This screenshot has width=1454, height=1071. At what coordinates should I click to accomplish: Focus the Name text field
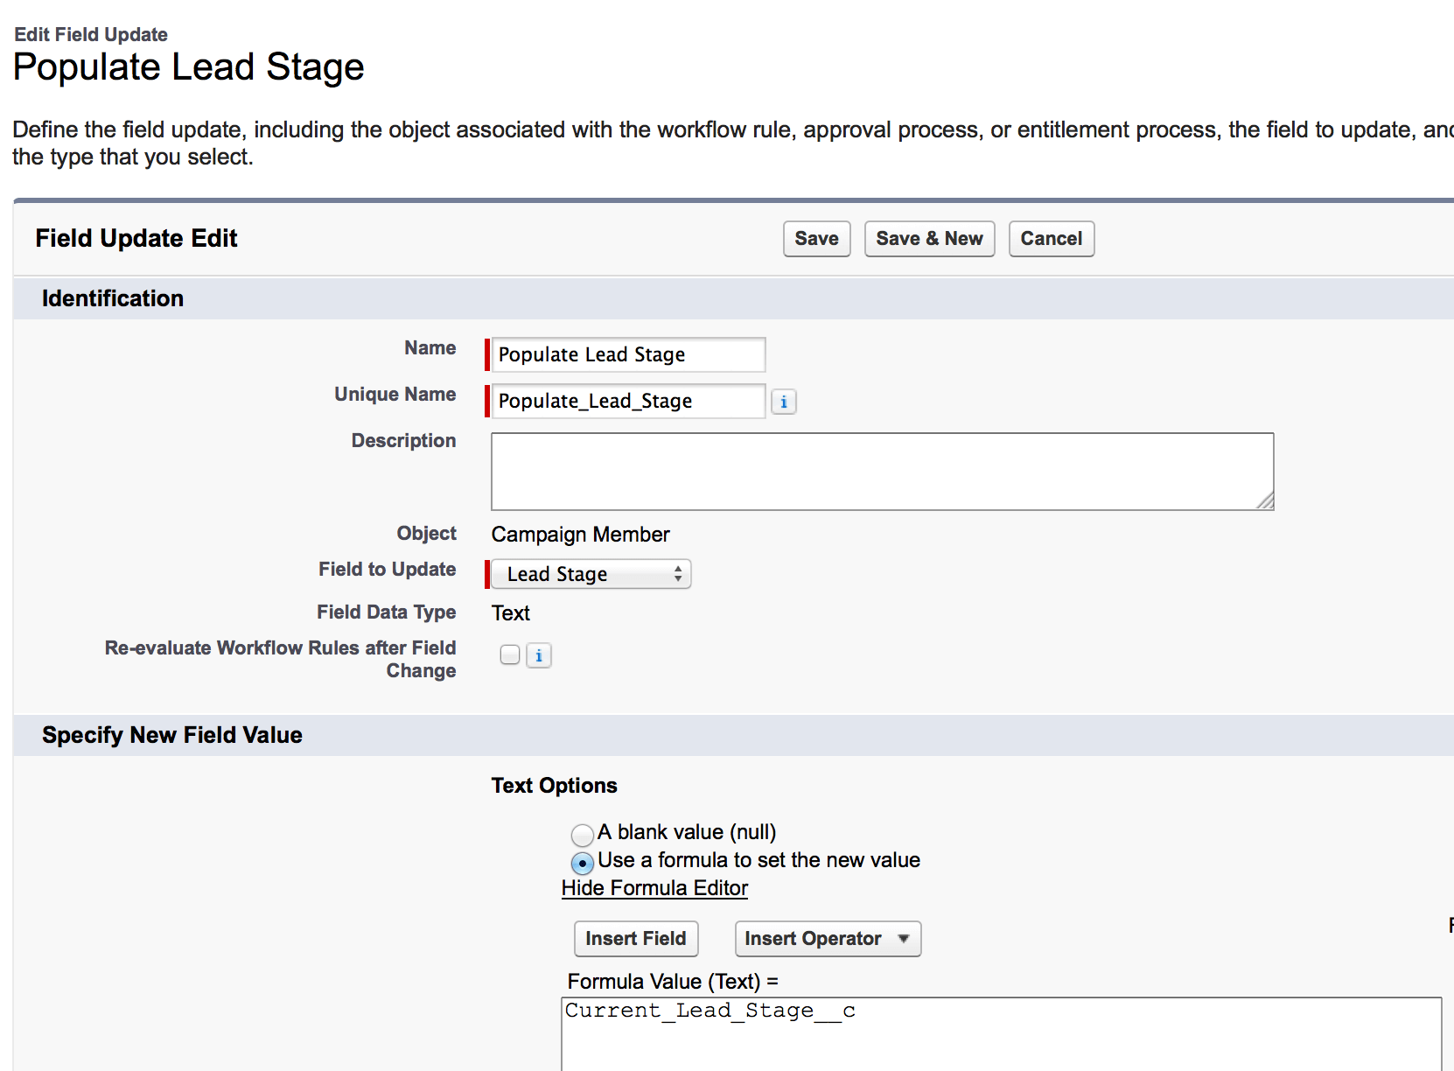click(627, 354)
